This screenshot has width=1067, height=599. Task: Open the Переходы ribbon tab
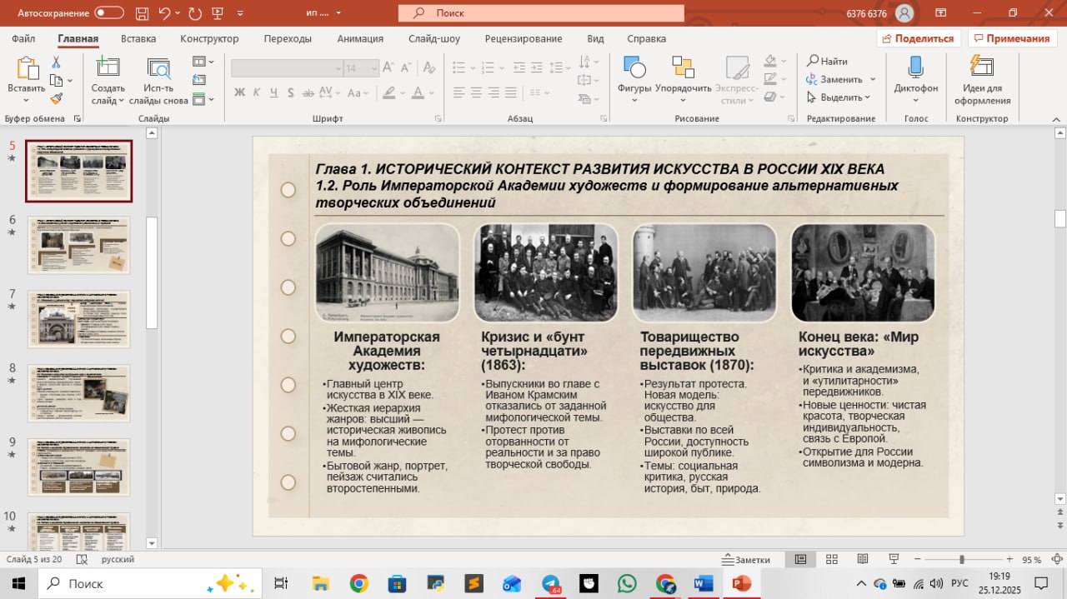[x=288, y=38]
